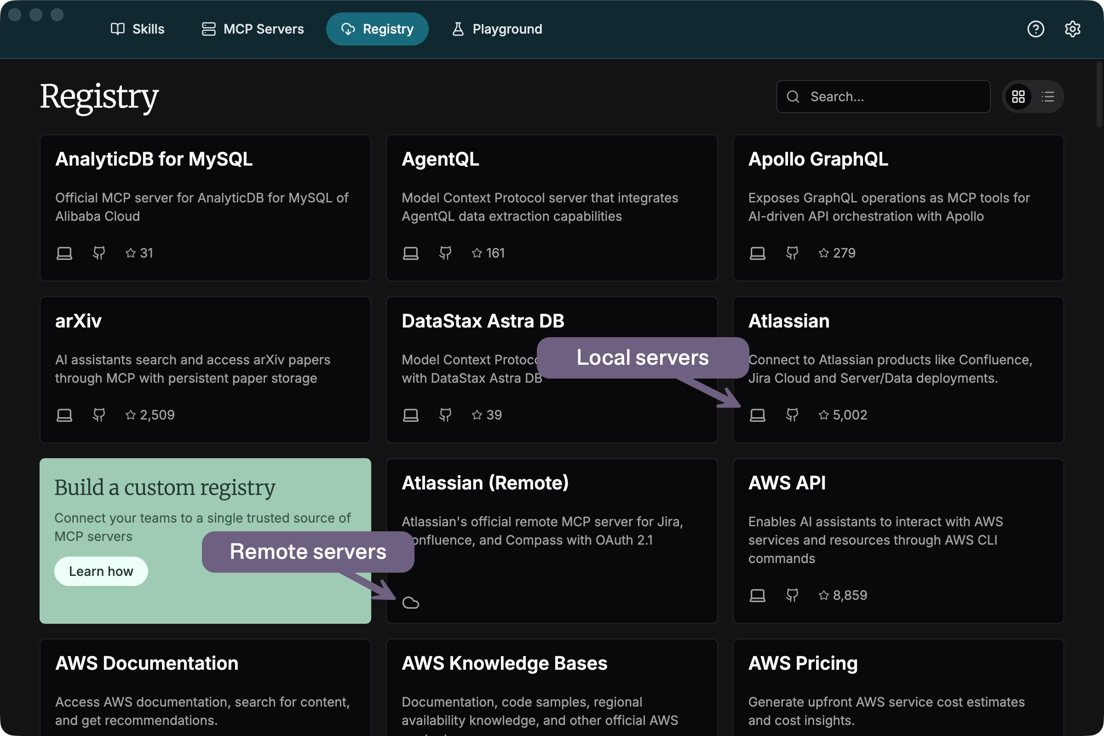The height and width of the screenshot is (736, 1104).
Task: Click the AWS Pricing card heading
Action: tap(803, 663)
